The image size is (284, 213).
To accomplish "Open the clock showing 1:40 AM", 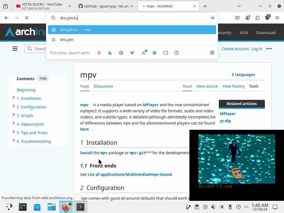I will tap(260, 207).
